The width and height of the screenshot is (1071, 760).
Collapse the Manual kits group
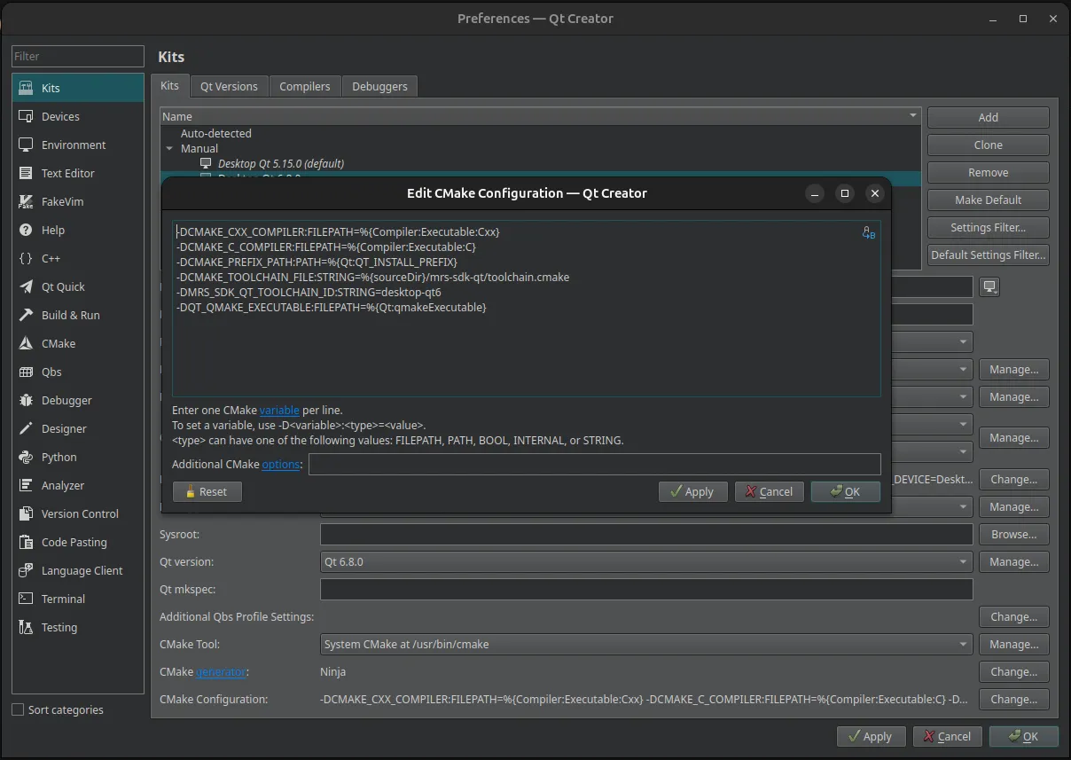[169, 149]
